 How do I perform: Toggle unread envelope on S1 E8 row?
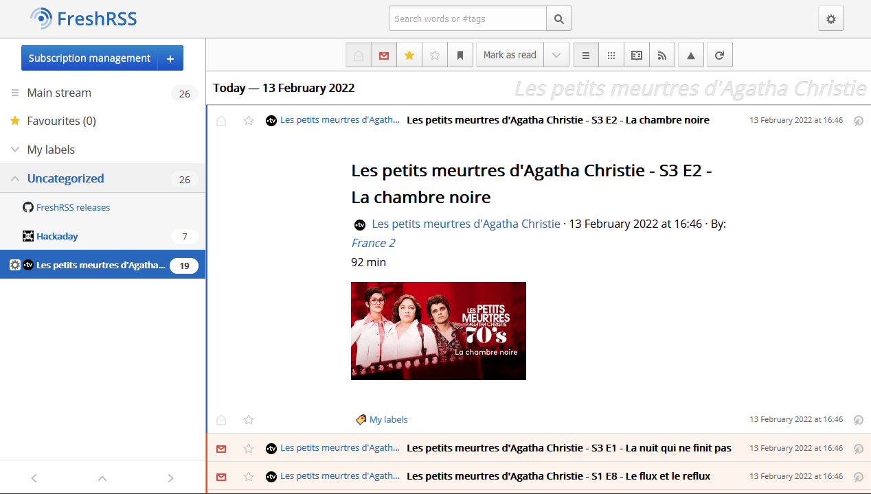coord(221,477)
